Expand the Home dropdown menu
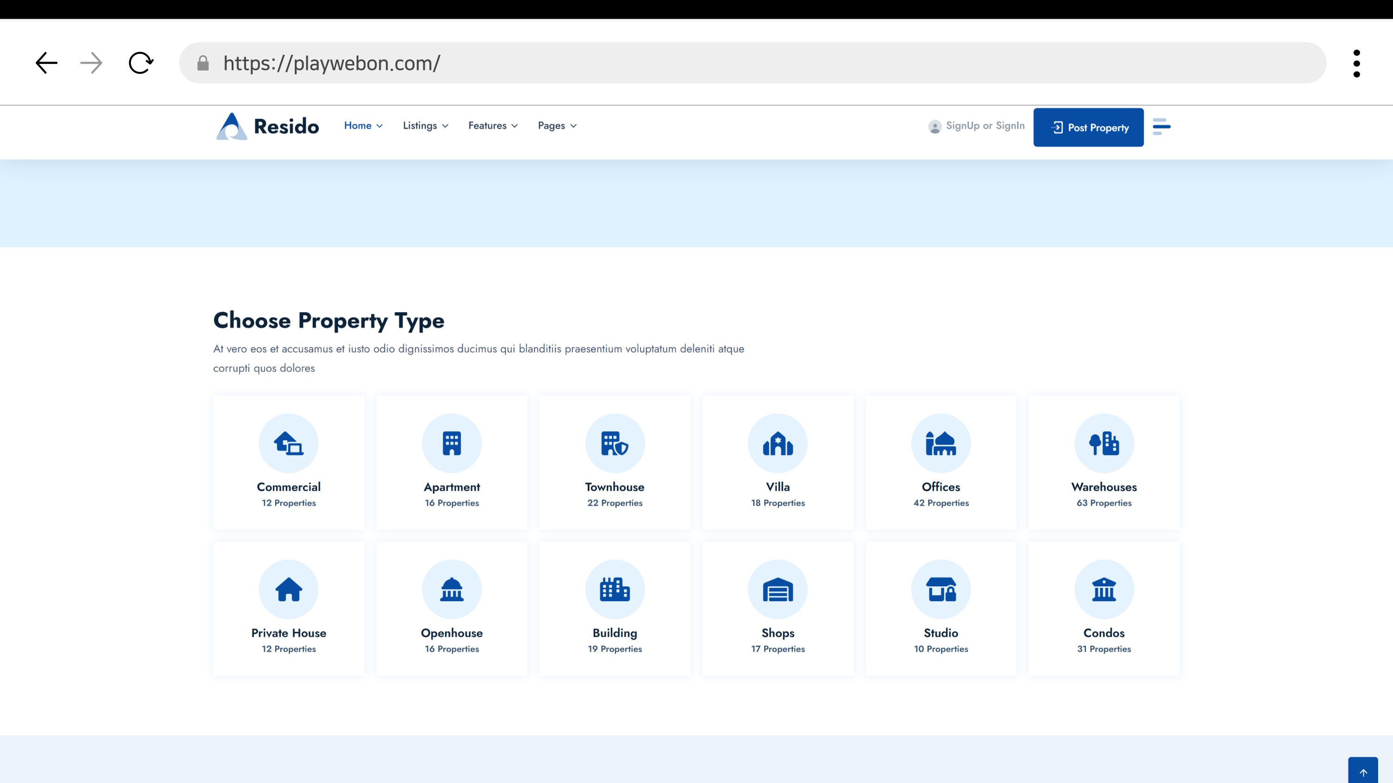This screenshot has height=783, width=1393. (363, 125)
